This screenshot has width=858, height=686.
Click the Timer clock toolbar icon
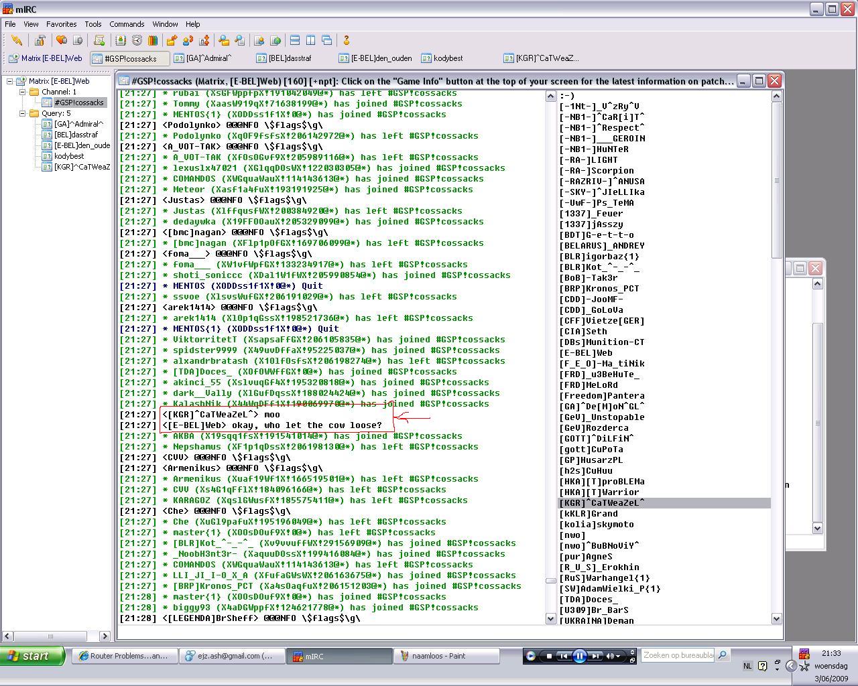tap(137, 41)
